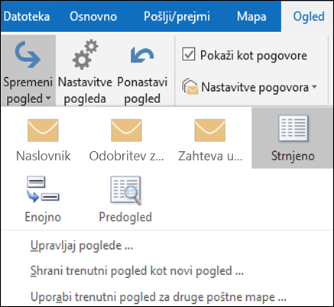Image resolution: width=334 pixels, height=307 pixels.
Task: Switch to the Pošlji/prejmi tab
Action: click(177, 17)
